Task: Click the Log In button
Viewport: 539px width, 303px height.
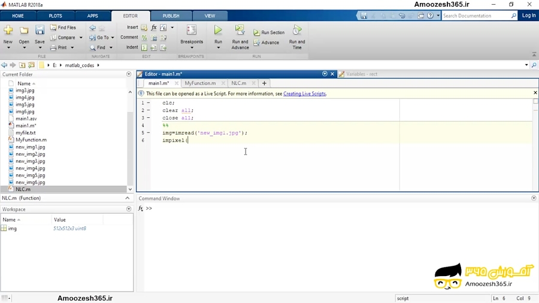Action: (528, 16)
